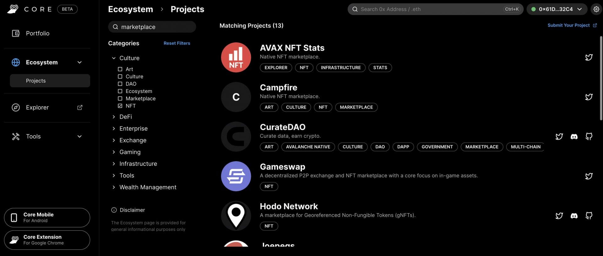The width and height of the screenshot is (603, 256).
Task: Open CurateDAO Twitter link
Action: [559, 136]
